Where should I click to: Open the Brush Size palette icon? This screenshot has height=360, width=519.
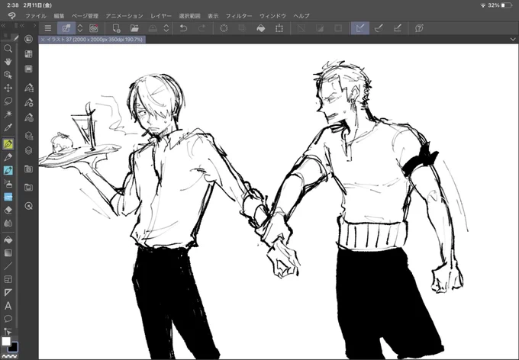(29, 117)
